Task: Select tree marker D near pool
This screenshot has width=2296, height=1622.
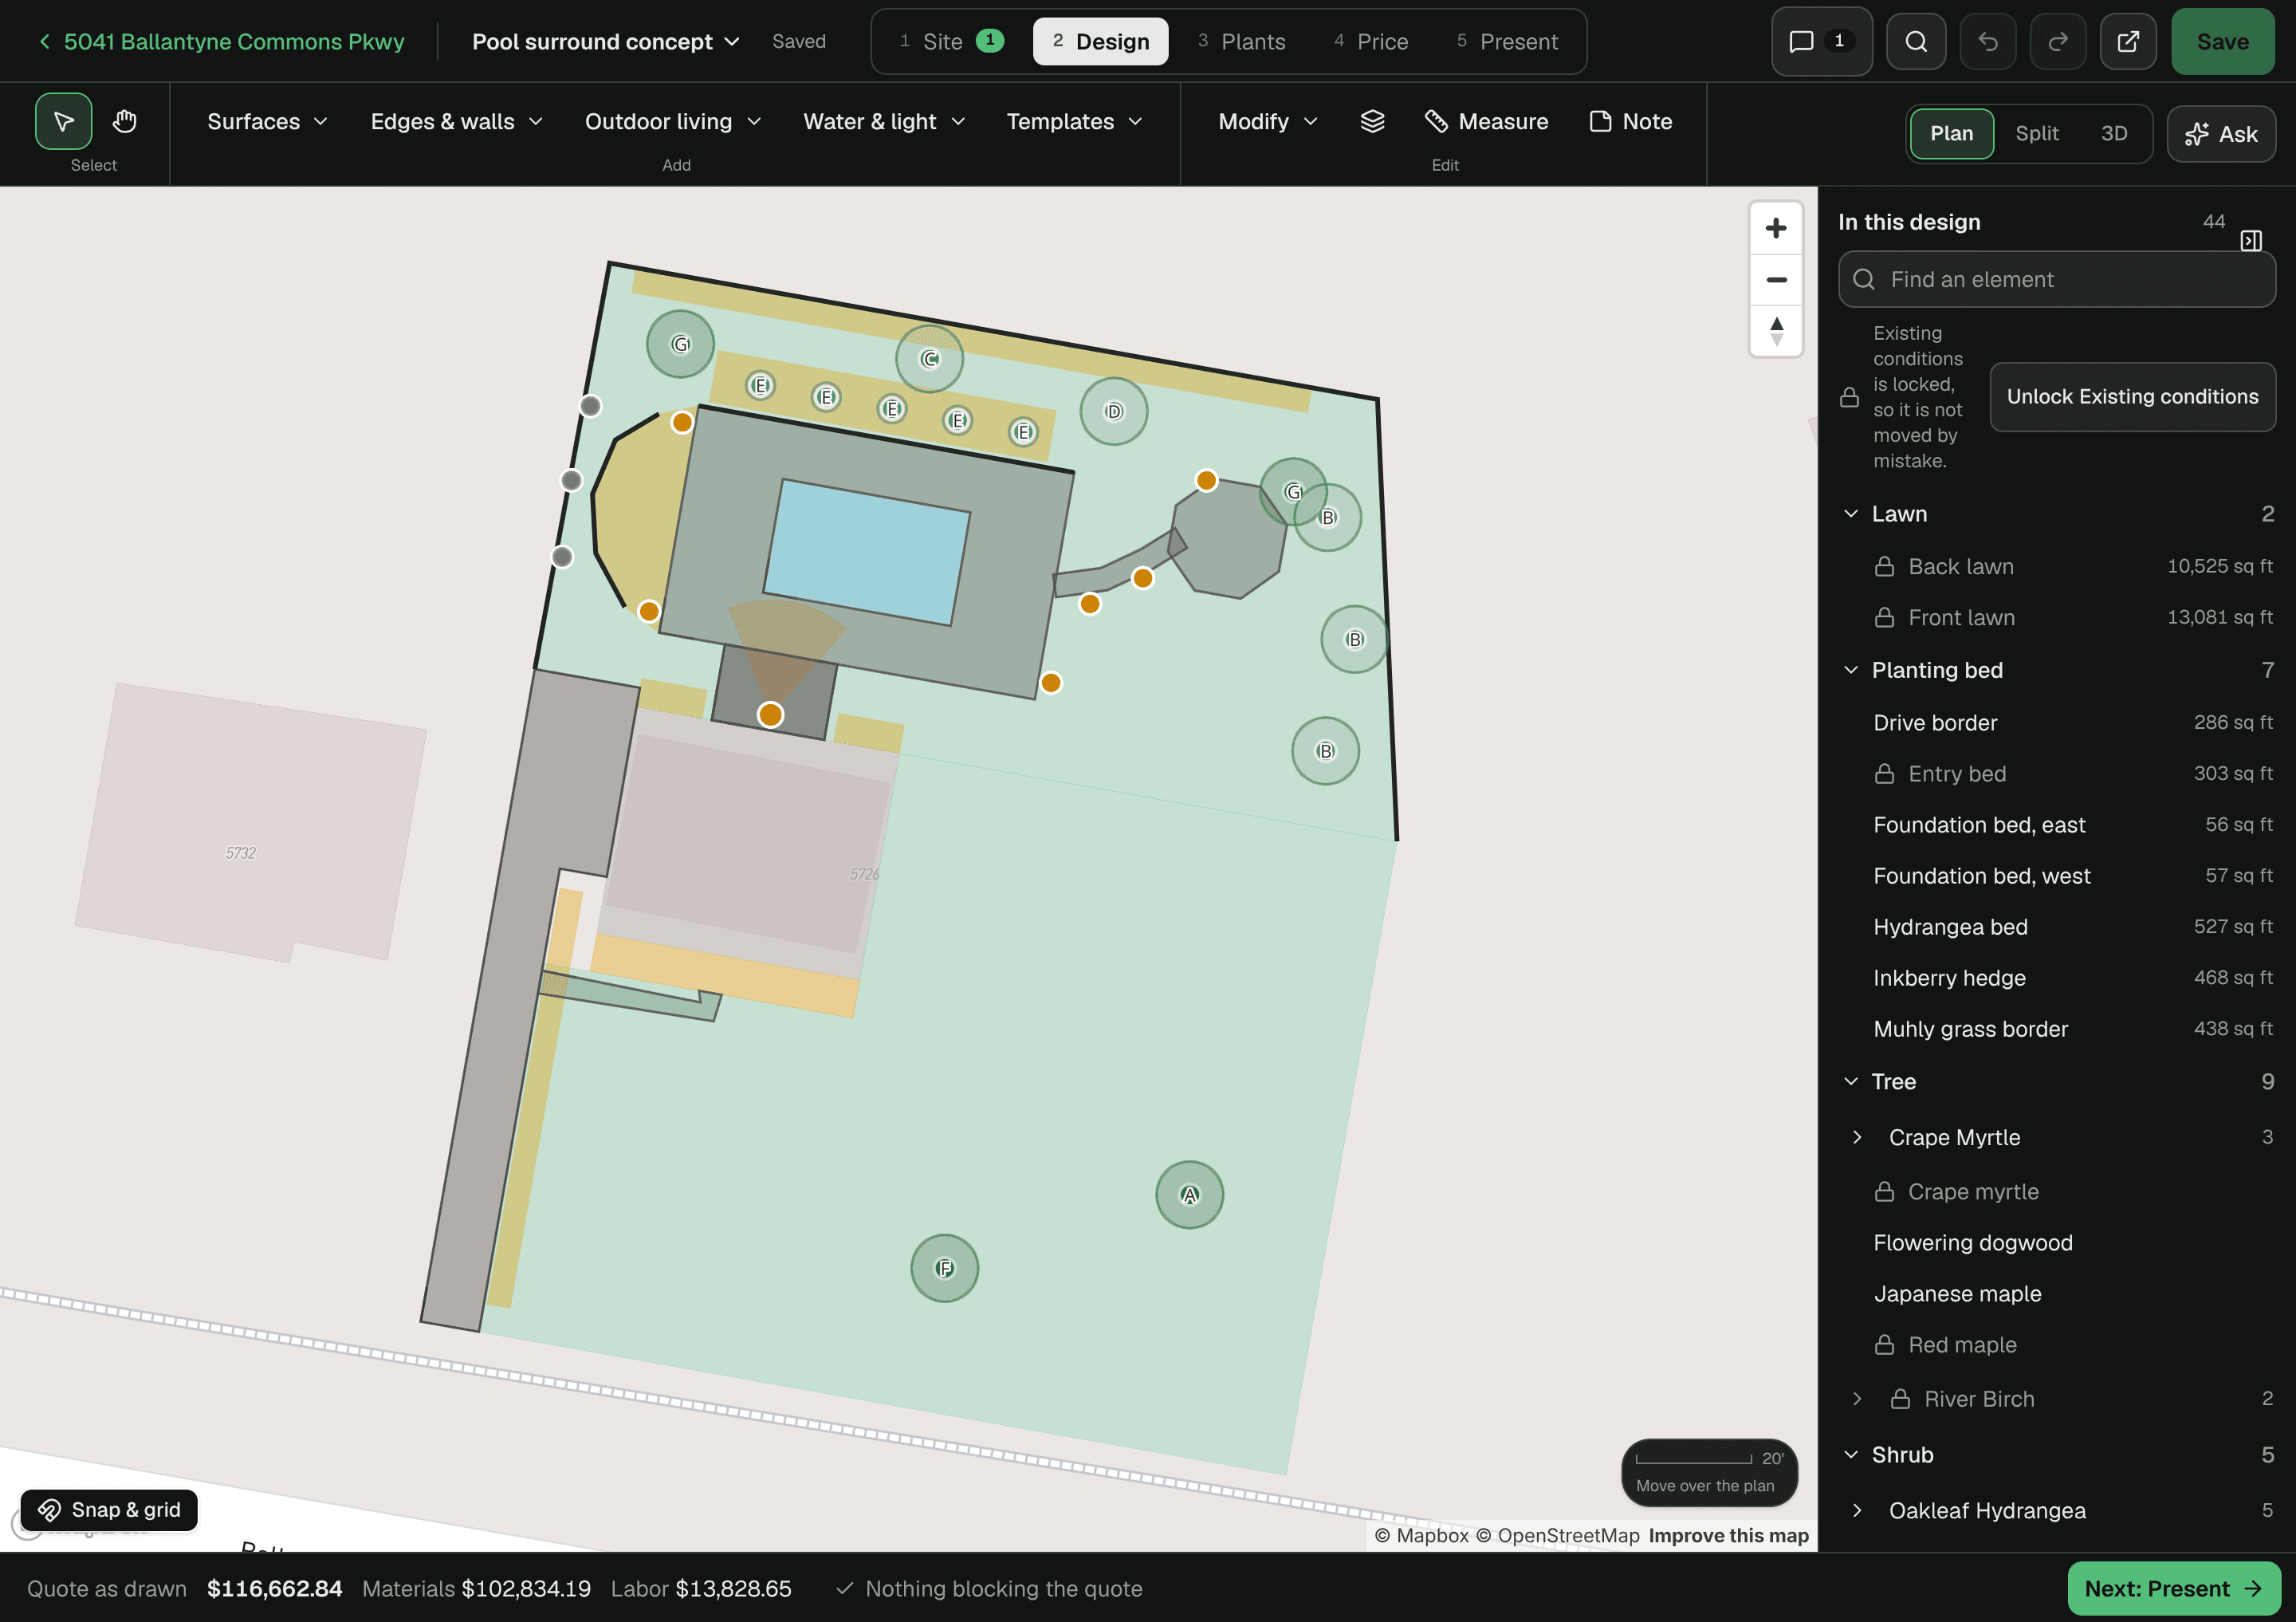Action: [1113, 411]
